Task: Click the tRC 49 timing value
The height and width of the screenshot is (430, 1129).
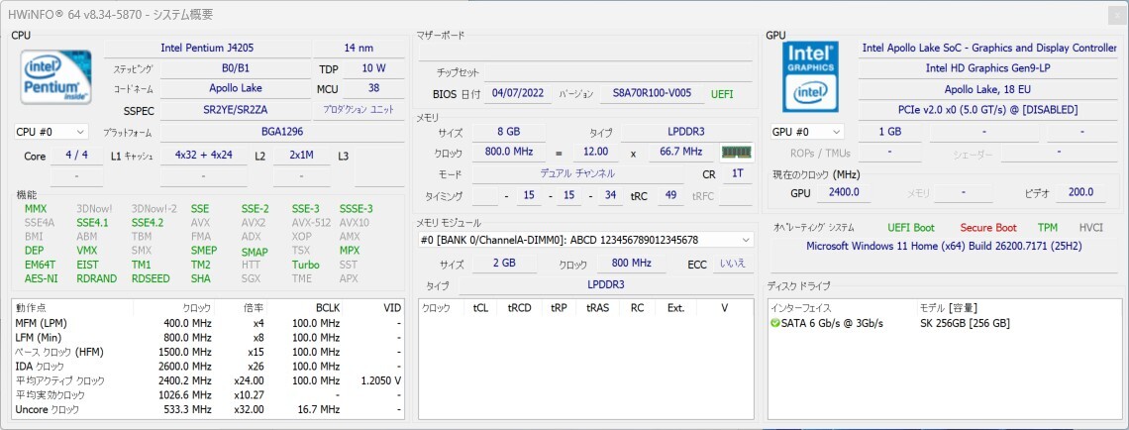Action: coord(671,195)
